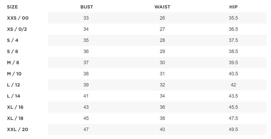This screenshot has height=139, width=271.
Task: Click the BUST column header
Action: tap(87, 7)
